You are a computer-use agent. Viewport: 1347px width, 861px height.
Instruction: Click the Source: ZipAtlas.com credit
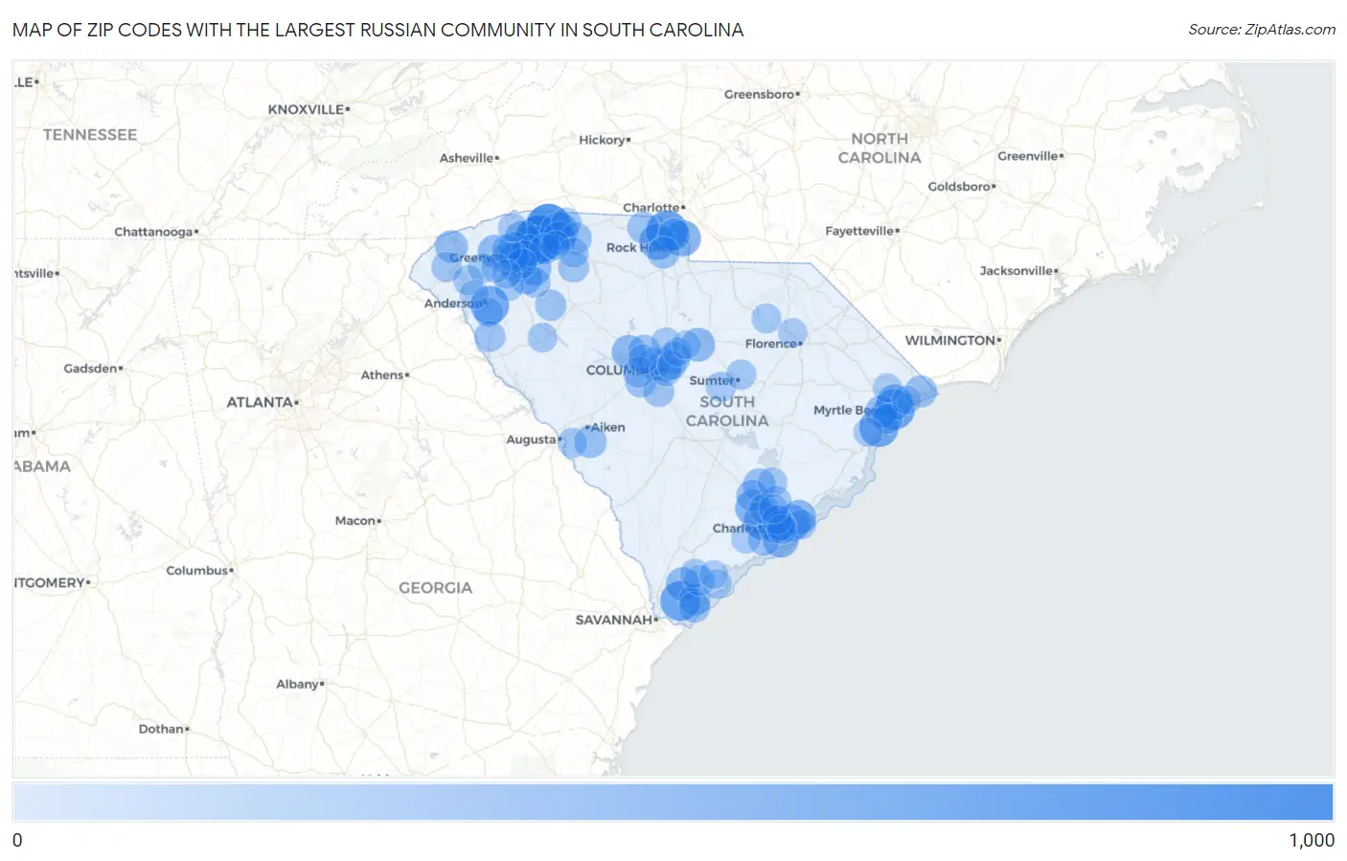click(1262, 30)
